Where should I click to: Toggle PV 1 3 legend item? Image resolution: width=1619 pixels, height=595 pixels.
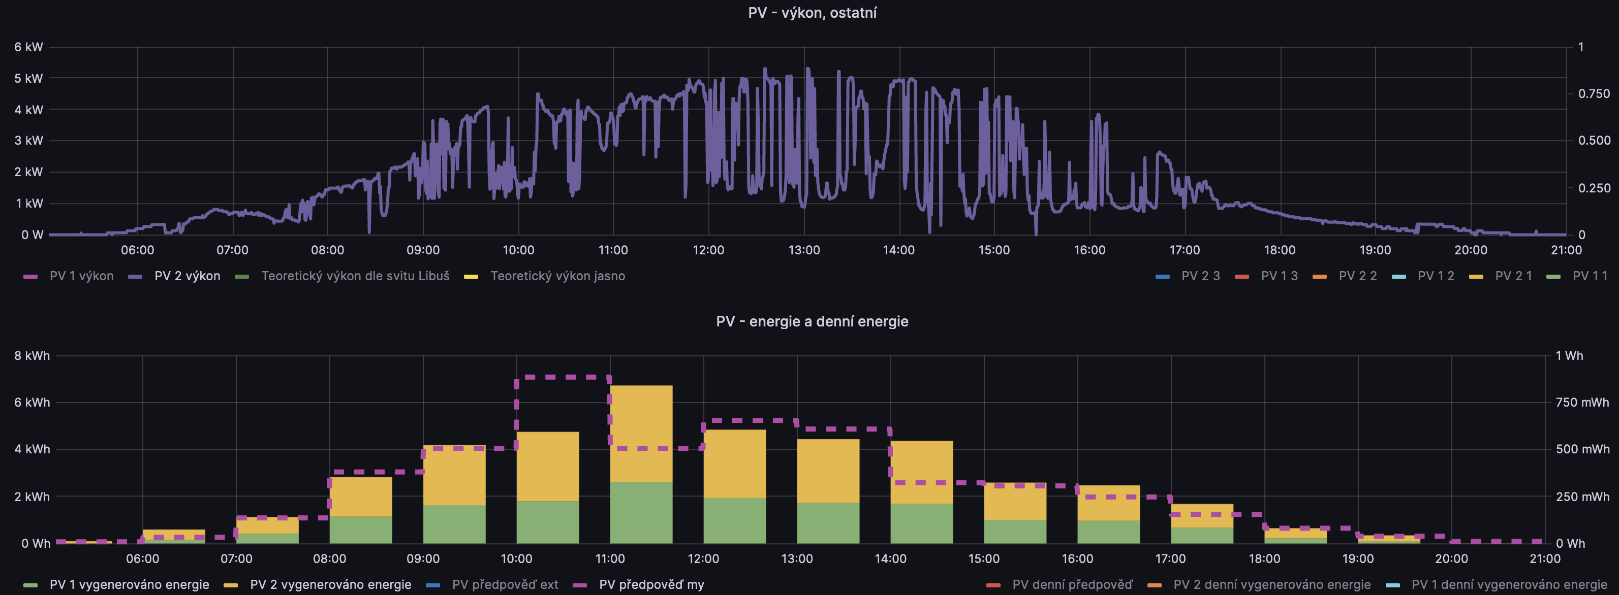pos(1279,276)
